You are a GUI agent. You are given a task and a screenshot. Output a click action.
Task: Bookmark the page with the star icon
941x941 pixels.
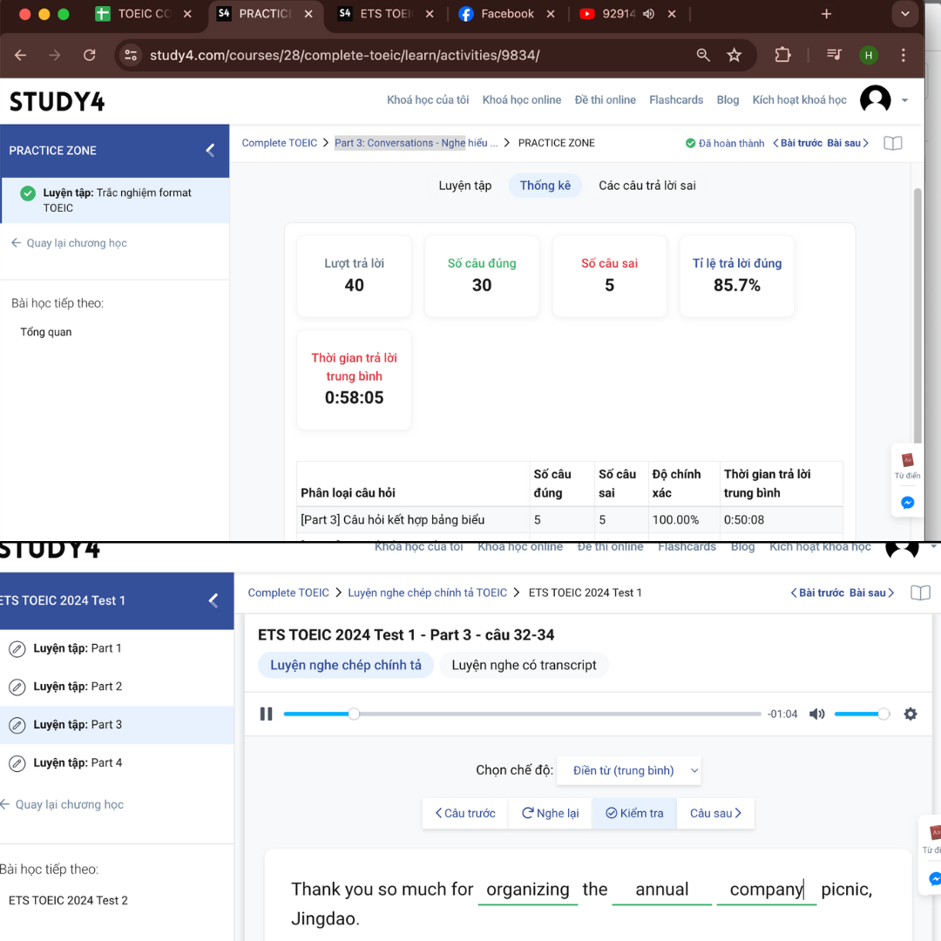click(x=734, y=55)
